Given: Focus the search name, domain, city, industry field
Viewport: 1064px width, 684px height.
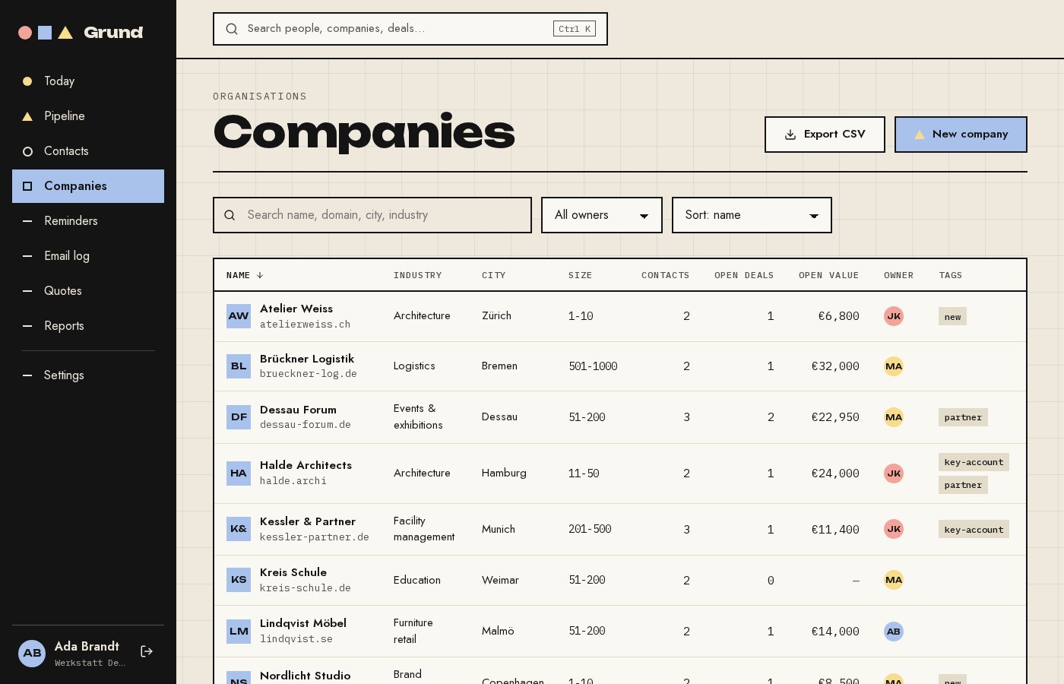Looking at the screenshot, I should (x=372, y=215).
